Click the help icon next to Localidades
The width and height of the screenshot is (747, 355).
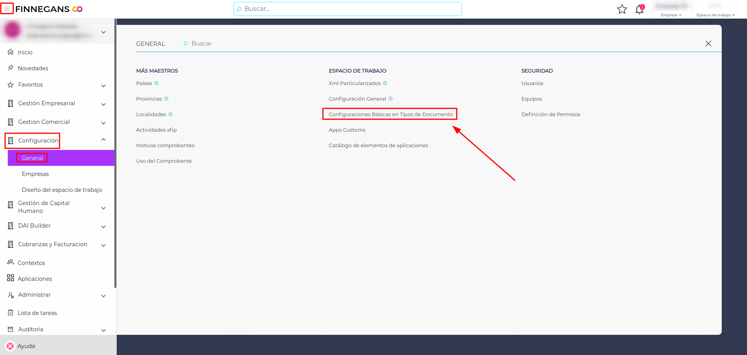click(x=170, y=114)
